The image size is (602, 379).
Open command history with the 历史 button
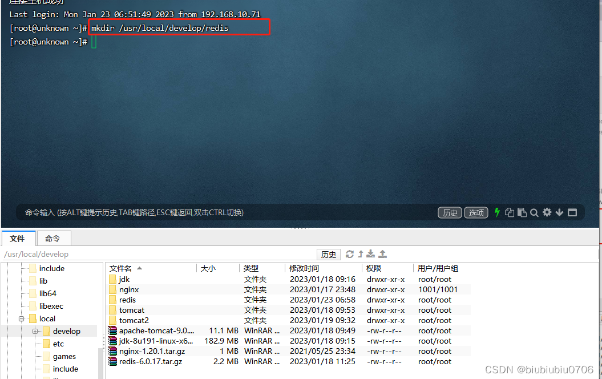point(450,212)
